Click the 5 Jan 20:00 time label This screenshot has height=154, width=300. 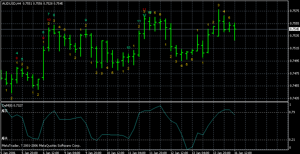click(x=29, y=152)
